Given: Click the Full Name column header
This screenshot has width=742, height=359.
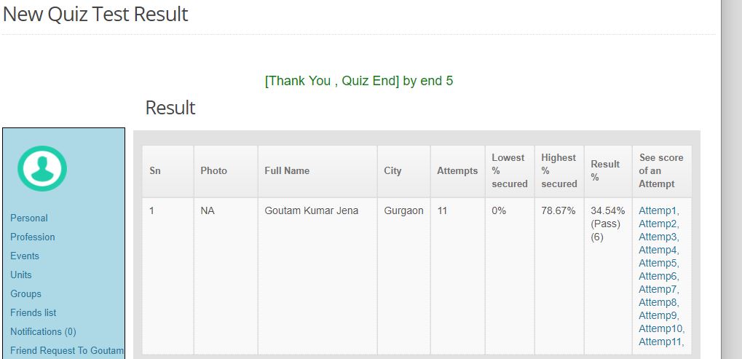Looking at the screenshot, I should pyautogui.click(x=287, y=170).
